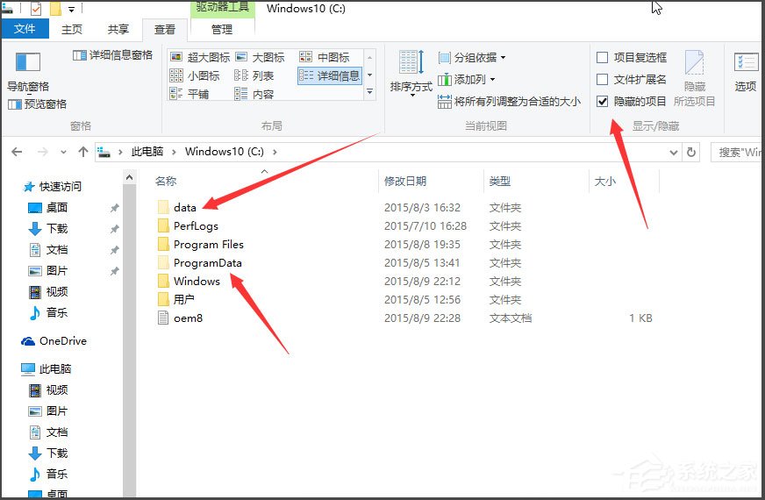Click Windows10 (C:) in address path
The width and height of the screenshot is (765, 500).
pyautogui.click(x=225, y=152)
